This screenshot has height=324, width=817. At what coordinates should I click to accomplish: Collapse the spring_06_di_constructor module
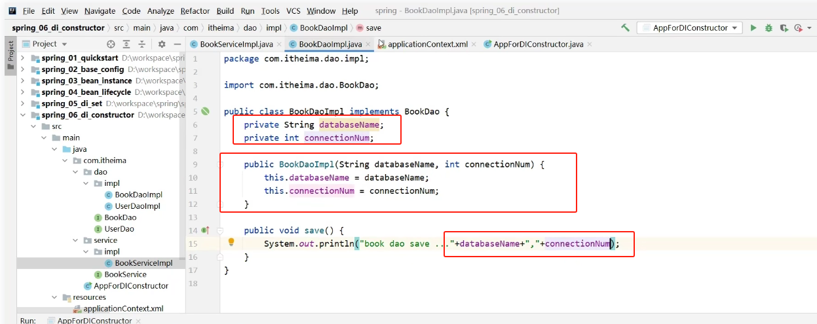point(23,115)
